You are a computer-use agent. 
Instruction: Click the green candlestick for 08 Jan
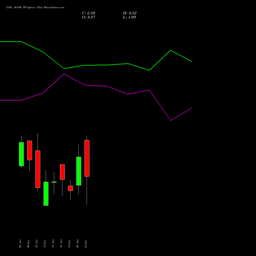click(x=22, y=154)
